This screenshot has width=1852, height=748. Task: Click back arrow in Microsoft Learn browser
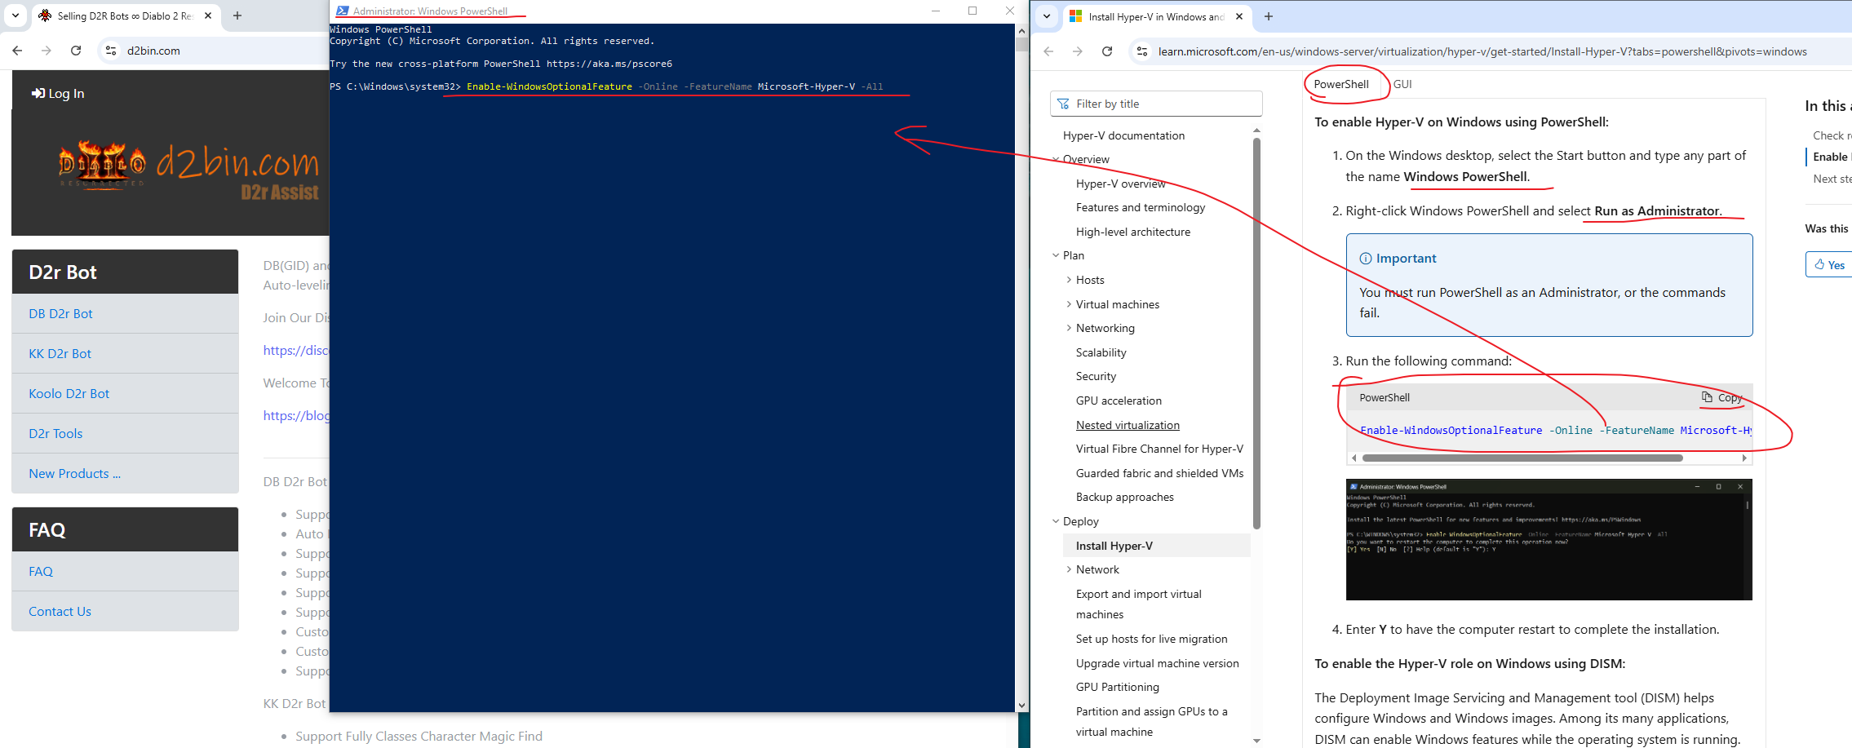point(1048,51)
